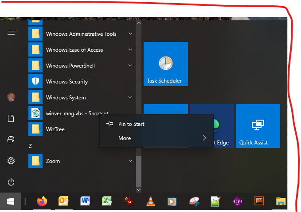Open the red puzzle-piece 64 taskbar app

(129, 201)
